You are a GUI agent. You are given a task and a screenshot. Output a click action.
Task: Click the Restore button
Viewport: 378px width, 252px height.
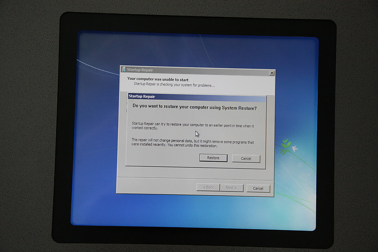213,158
